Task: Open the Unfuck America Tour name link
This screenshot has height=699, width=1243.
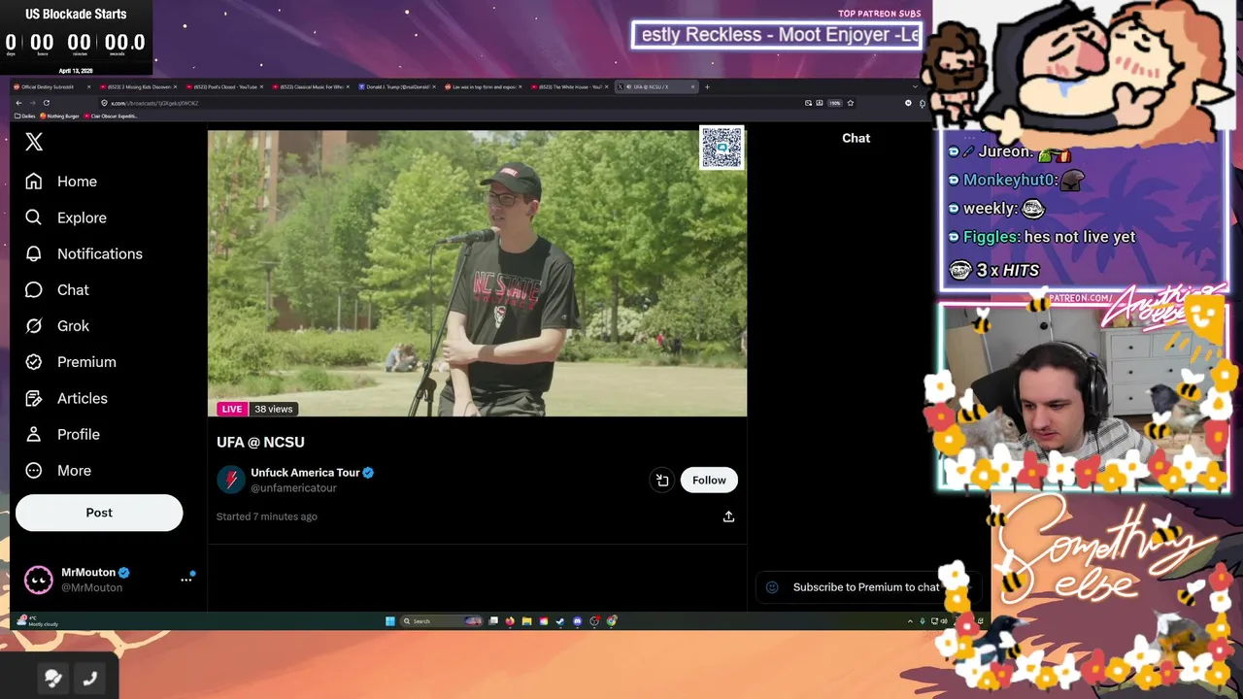Action: click(x=306, y=473)
